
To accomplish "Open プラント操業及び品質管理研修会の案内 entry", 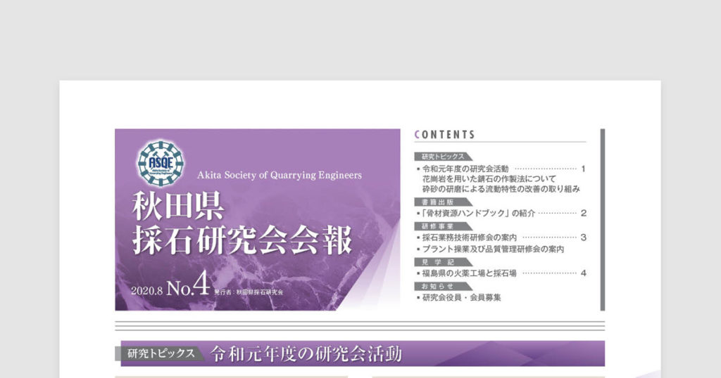I will tap(494, 249).
